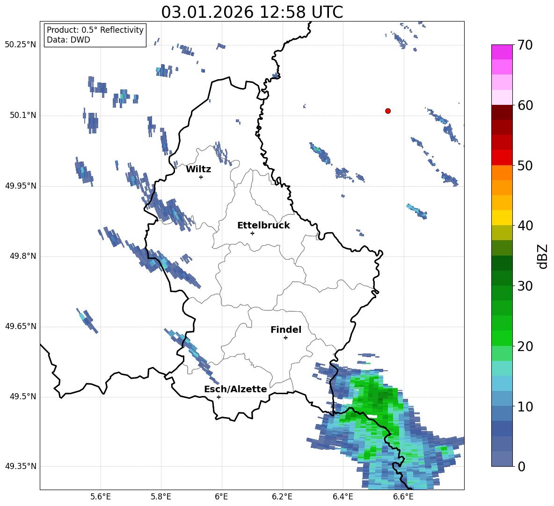Pick the dark red colorbar segment below 60
554x506 pixels.
click(502, 112)
